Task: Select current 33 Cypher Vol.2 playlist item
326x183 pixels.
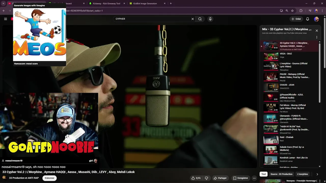Action: point(289,46)
